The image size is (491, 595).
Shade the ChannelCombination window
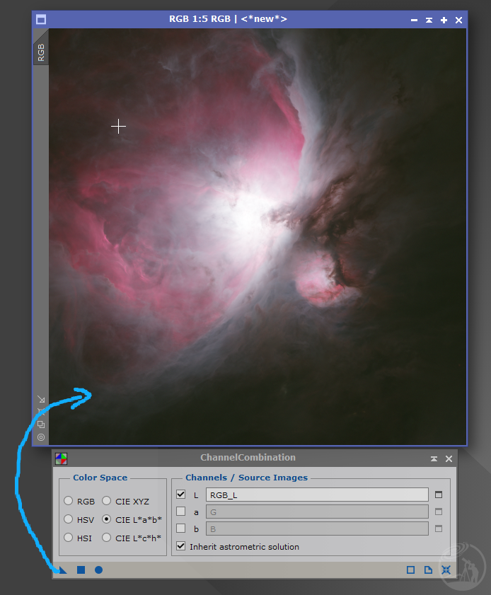click(434, 458)
